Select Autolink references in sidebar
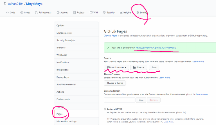The image size is (216, 125). [x=76, y=85]
